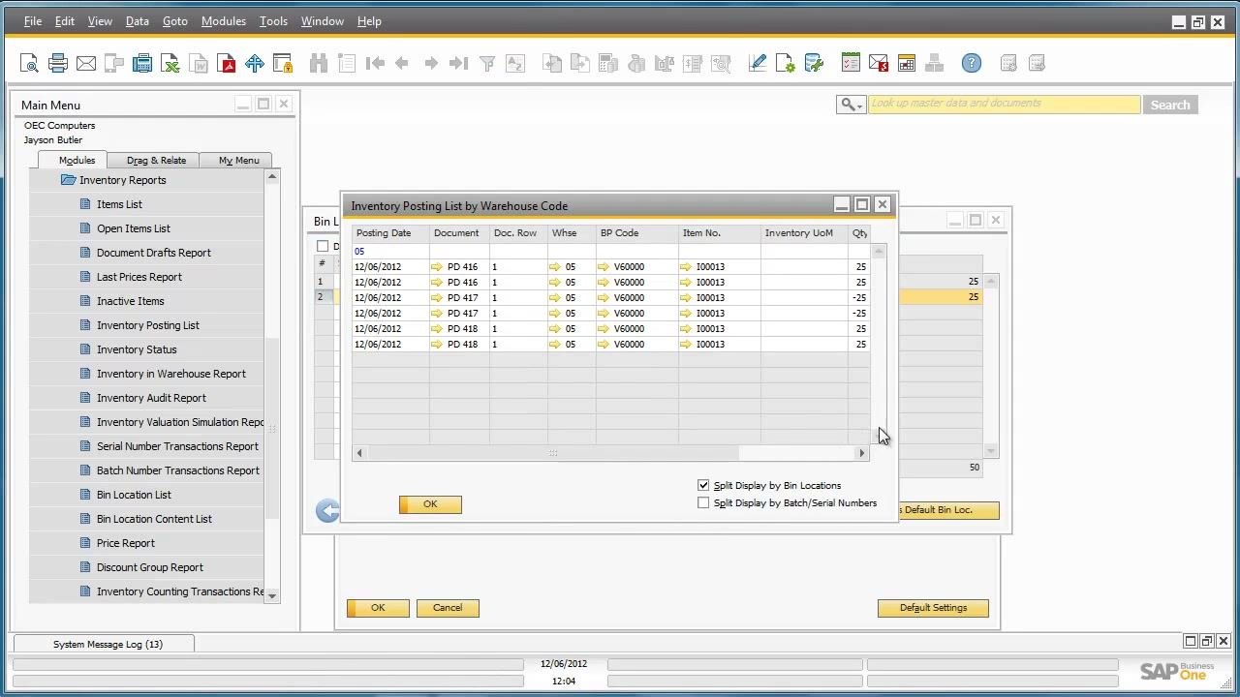1240x697 pixels.
Task: Focus the master data lookup search field
Action: pos(1004,105)
